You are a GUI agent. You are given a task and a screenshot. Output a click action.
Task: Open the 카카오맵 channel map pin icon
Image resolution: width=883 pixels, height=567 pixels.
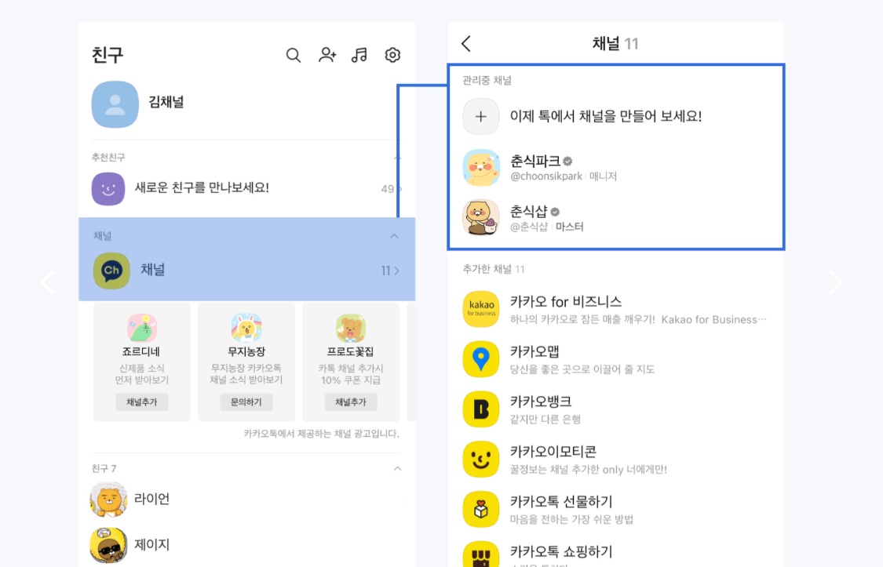480,358
